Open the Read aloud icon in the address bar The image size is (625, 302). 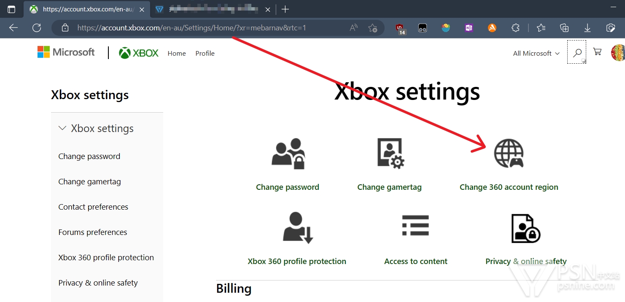coord(354,28)
